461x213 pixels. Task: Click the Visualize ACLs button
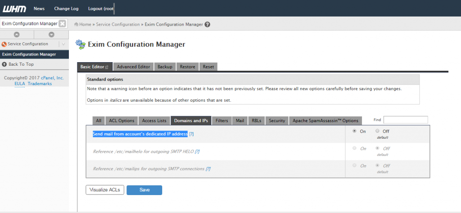pyautogui.click(x=105, y=190)
